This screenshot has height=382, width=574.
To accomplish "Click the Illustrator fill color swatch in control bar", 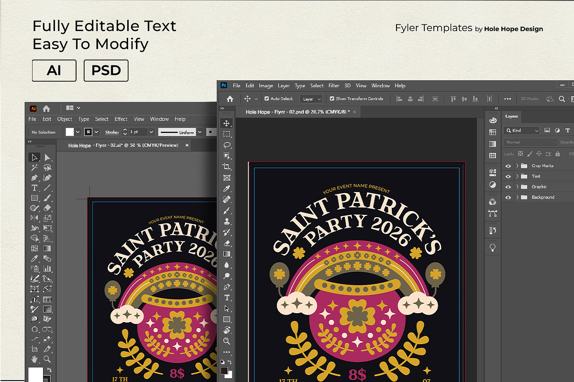I will pos(70,132).
